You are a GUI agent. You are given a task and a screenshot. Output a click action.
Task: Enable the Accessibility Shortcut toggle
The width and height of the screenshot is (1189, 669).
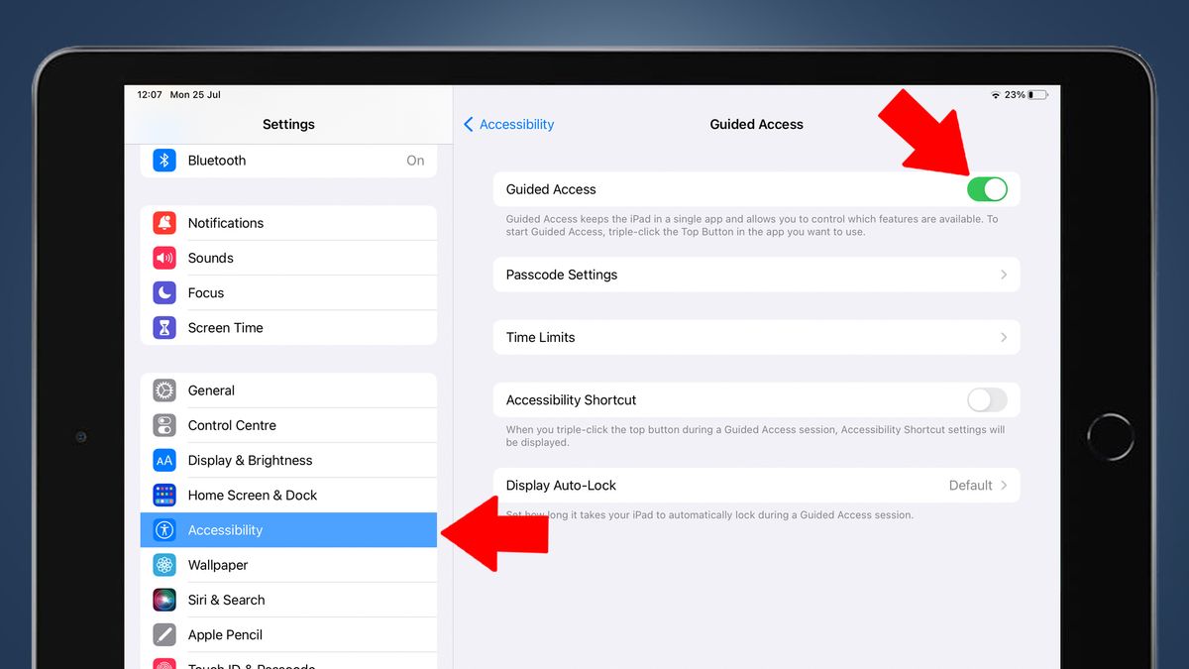coord(986,399)
